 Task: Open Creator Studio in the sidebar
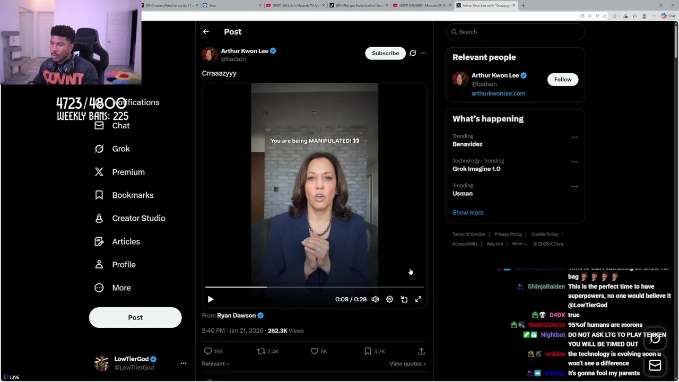pos(130,218)
